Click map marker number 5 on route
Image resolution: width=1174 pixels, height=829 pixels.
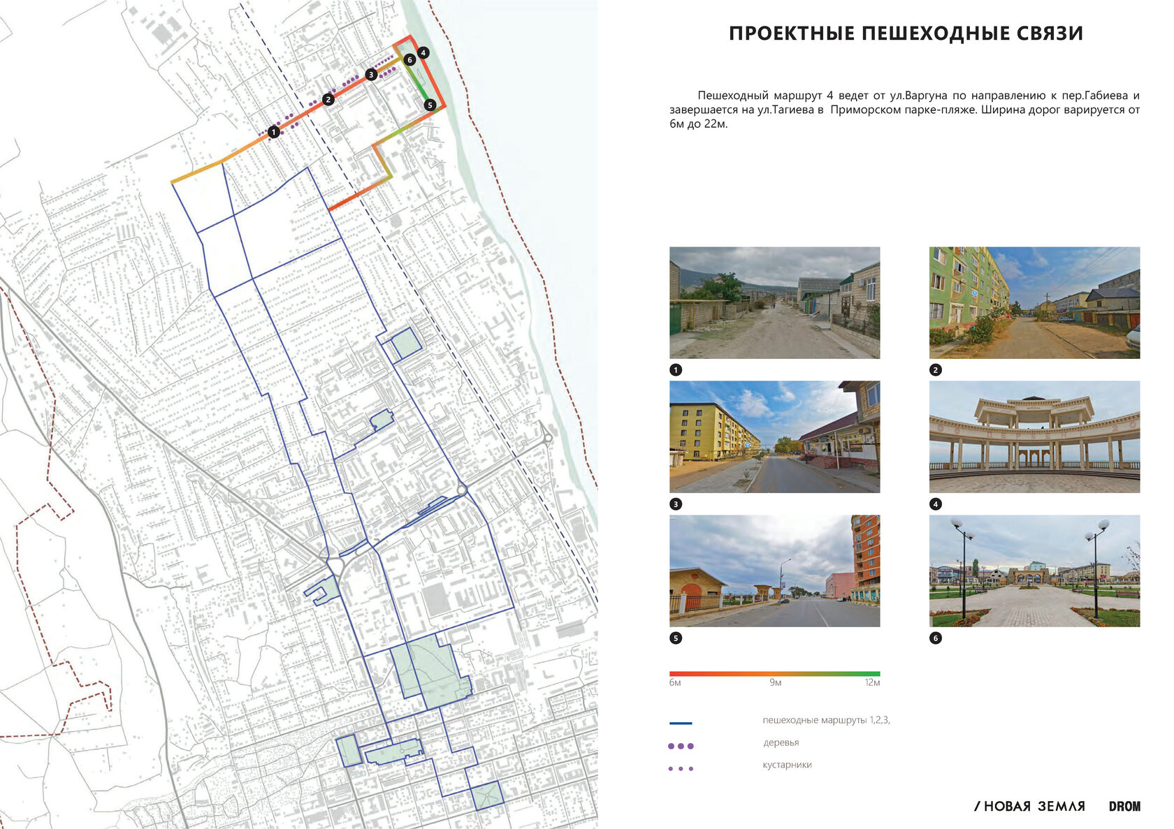(x=430, y=105)
